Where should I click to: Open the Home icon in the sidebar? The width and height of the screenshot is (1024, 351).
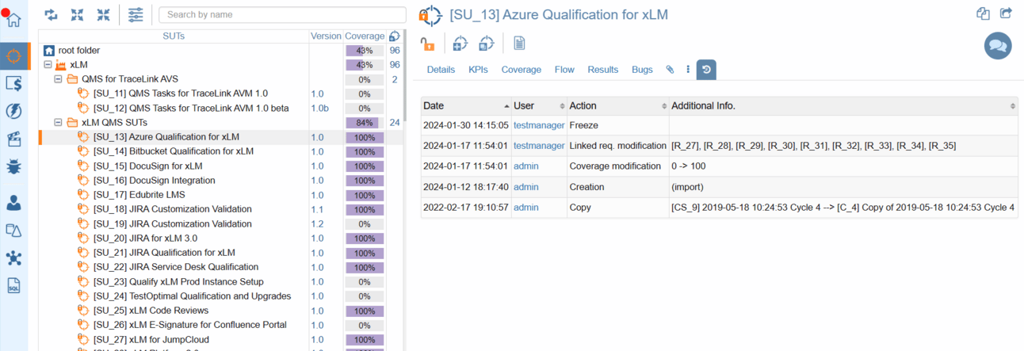point(13,19)
